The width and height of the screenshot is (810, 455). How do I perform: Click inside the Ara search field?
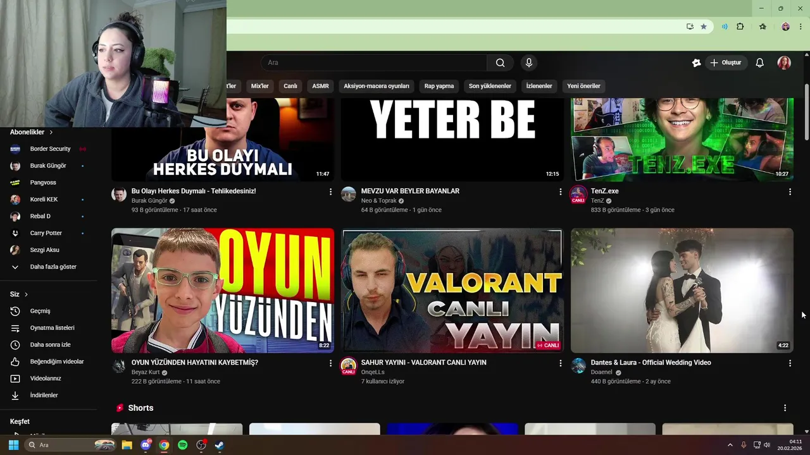click(373, 63)
